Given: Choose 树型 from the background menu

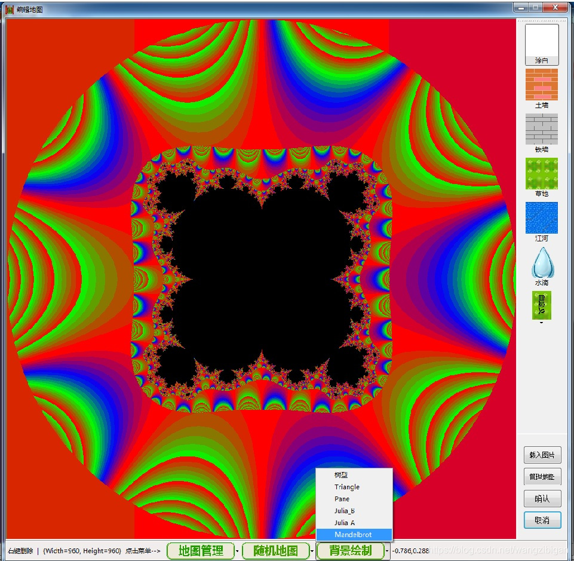Looking at the screenshot, I should pyautogui.click(x=354, y=475).
